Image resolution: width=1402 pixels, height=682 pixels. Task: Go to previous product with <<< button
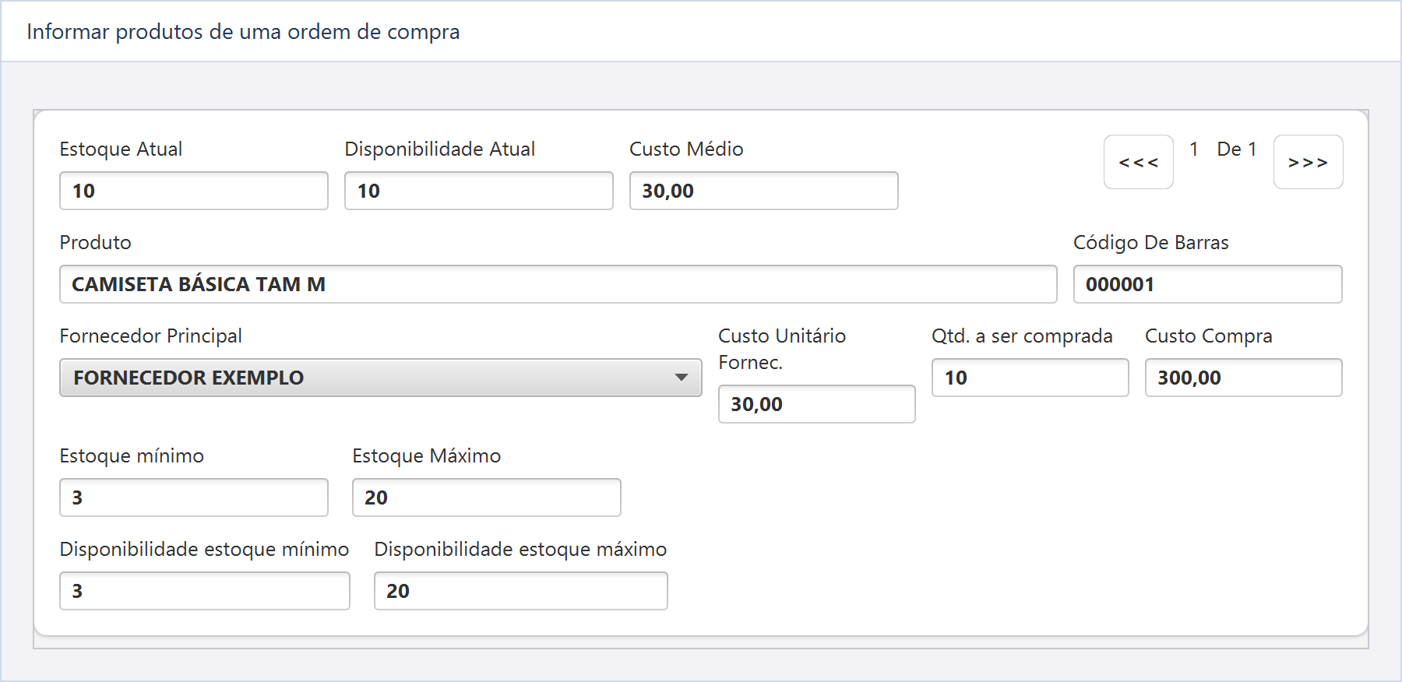[1138, 162]
